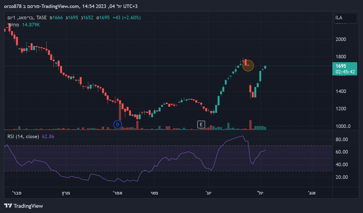This screenshot has width=363, height=213.
Task: Select the RSI (14, close) indicator label
Action: click(23, 136)
